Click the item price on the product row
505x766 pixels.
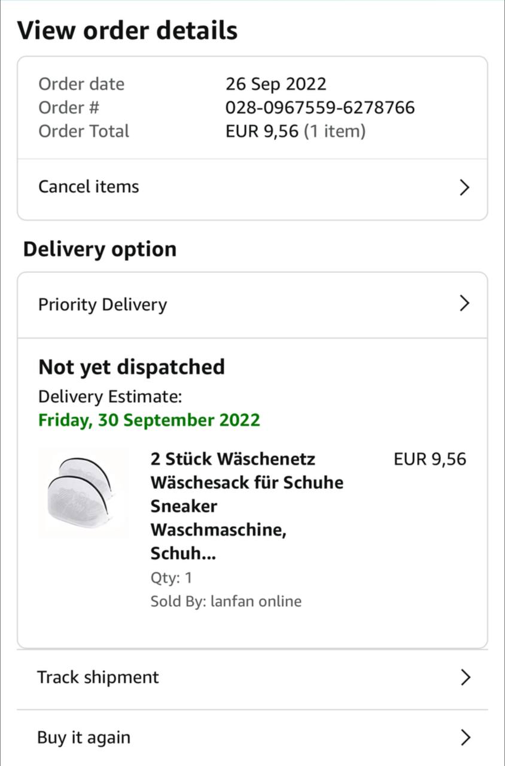pyautogui.click(x=429, y=460)
